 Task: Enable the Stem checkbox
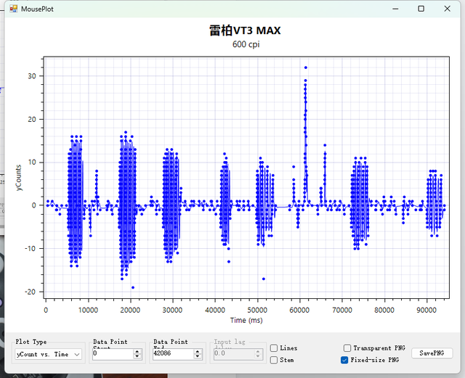click(274, 360)
